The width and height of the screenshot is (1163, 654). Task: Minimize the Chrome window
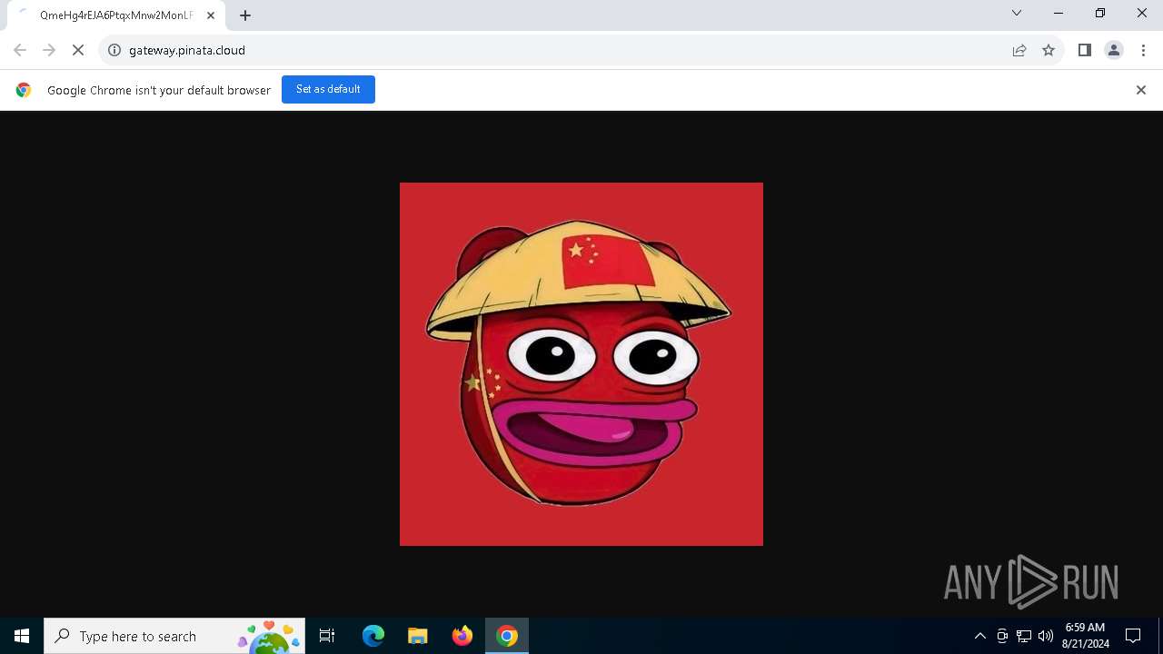coord(1059,13)
